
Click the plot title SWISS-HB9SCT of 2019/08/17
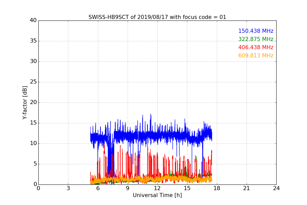click(157, 17)
